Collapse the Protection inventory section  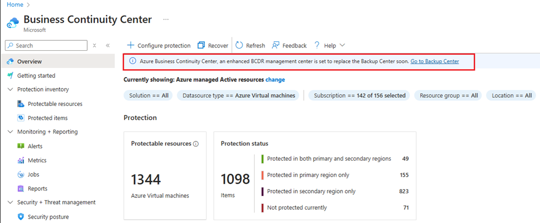pyautogui.click(x=9, y=89)
